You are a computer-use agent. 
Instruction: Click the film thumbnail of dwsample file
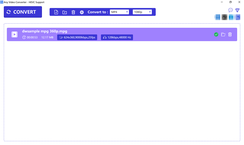click(x=15, y=34)
